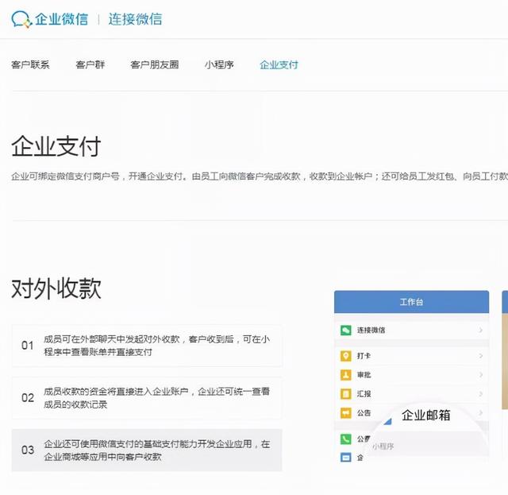
Task: Expand the 连接微信 row chevron arrow
Action: [480, 330]
